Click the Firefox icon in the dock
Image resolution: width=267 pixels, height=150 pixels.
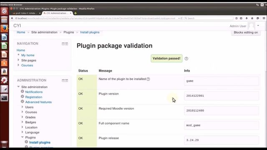4,29
